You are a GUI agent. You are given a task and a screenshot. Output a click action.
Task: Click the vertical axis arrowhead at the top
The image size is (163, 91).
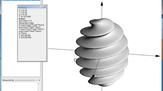pyautogui.click(x=102, y=4)
